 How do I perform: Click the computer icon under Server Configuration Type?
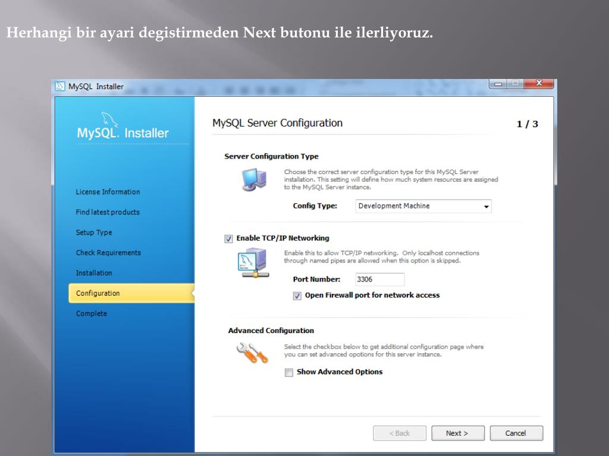pos(255,179)
